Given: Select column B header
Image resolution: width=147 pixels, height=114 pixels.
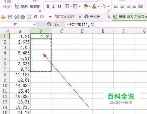Looking at the screenshot, I should coord(41,31).
